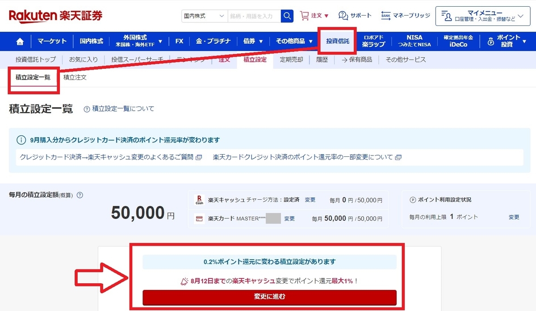Open the 国内株式 navigation menu
Viewport: 536px width, 311px height.
click(91, 41)
